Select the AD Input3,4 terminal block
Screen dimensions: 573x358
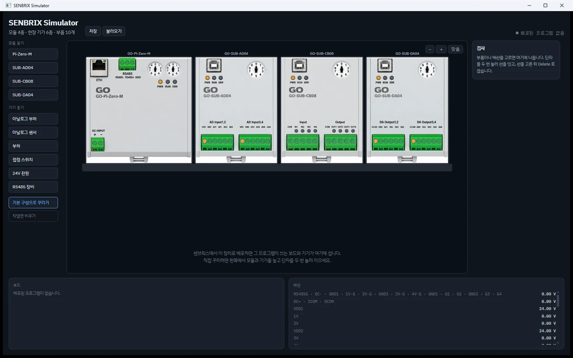pyautogui.click(x=255, y=143)
